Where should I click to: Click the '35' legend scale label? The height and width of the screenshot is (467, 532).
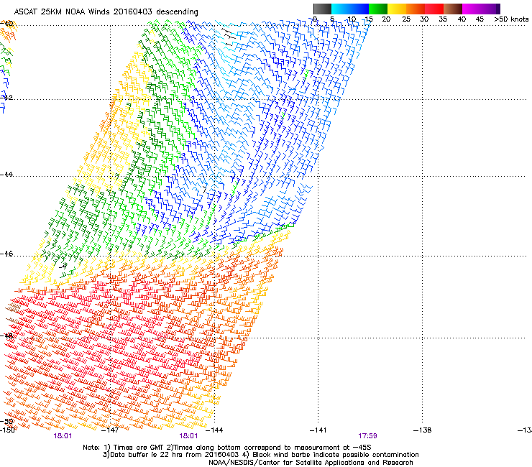pos(443,19)
